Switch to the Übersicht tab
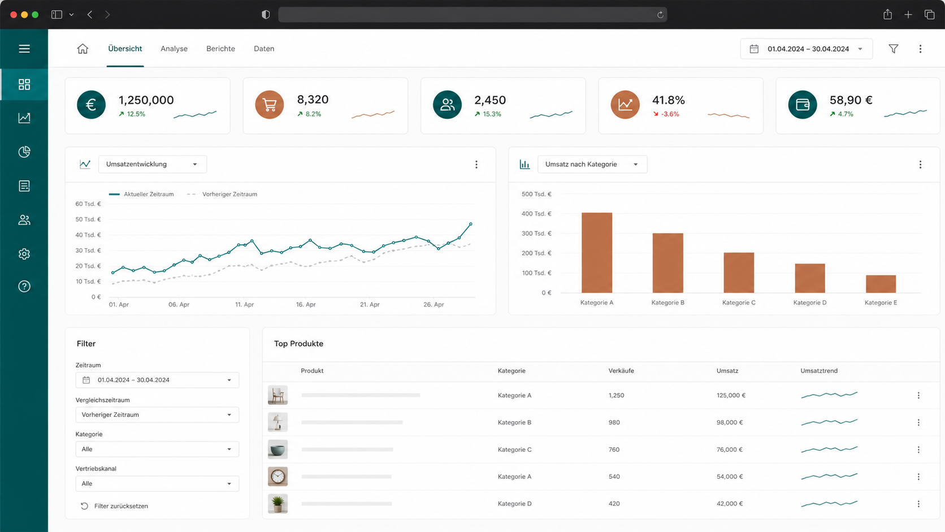 [125, 49]
